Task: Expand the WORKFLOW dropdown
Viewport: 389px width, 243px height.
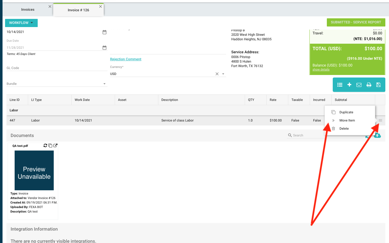Action: 21,23
